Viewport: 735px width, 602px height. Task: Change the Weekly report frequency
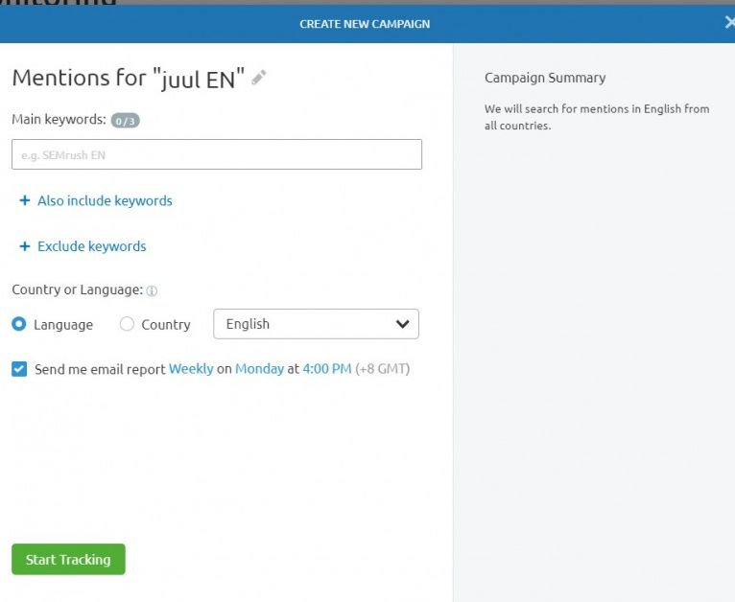click(191, 369)
